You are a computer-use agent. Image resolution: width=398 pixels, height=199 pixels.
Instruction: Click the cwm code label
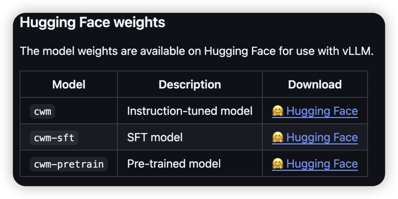(x=43, y=112)
